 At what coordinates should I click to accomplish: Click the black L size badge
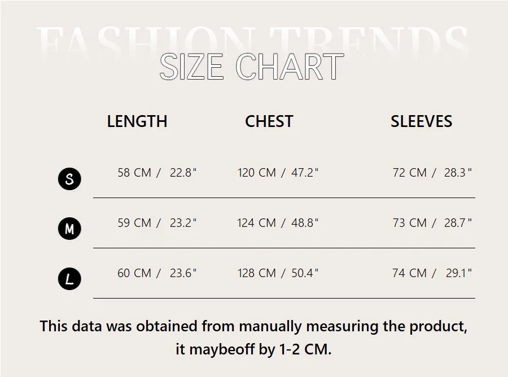coord(69,279)
